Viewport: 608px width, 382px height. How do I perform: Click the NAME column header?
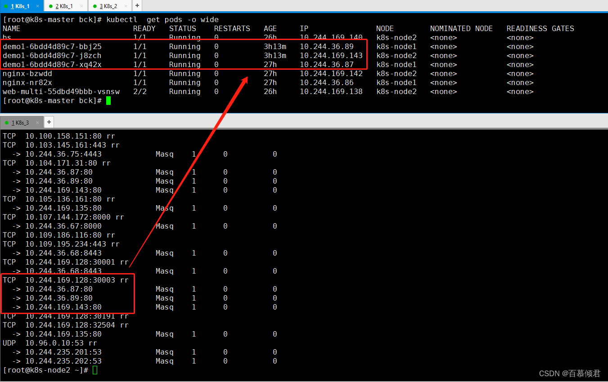(12, 29)
